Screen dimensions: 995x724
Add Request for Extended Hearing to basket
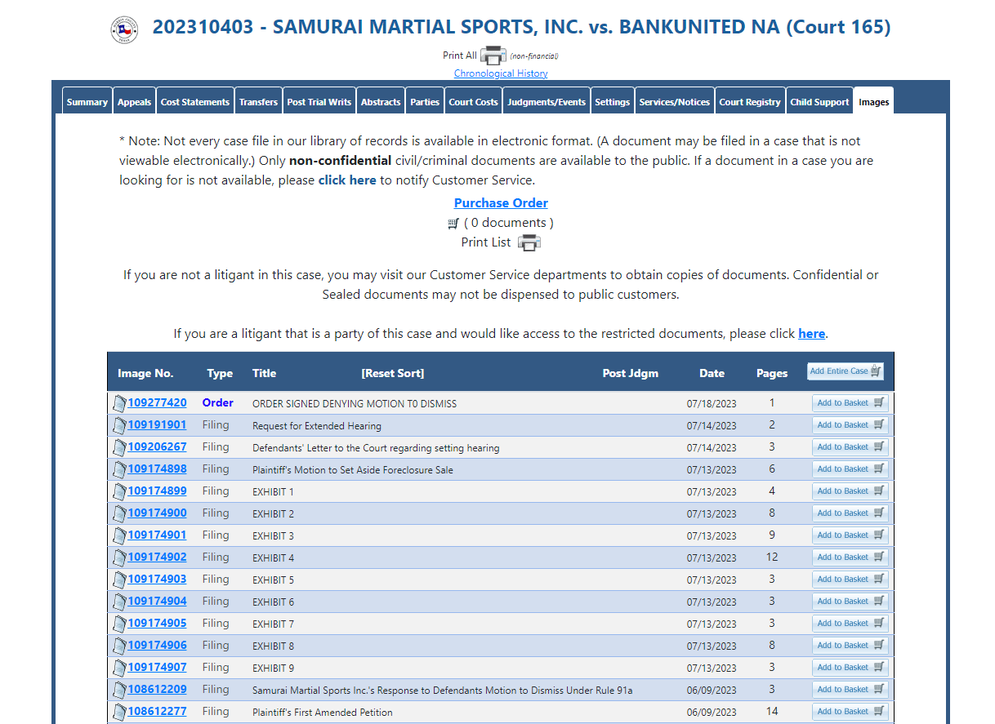(850, 425)
